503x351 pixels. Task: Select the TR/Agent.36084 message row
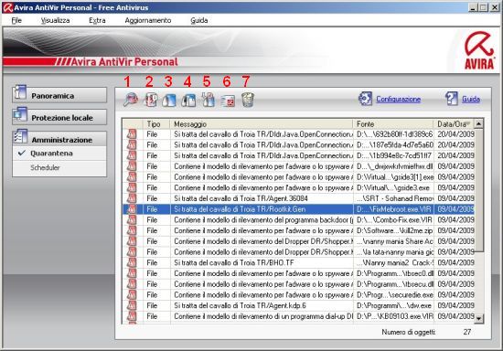(x=298, y=198)
